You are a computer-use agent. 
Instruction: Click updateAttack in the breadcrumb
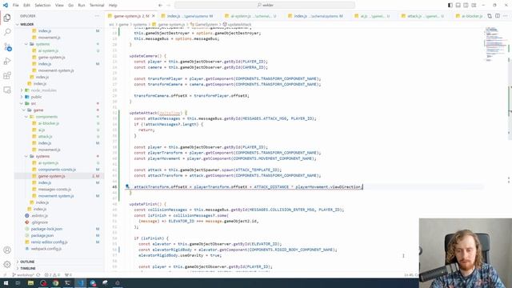(x=240, y=25)
